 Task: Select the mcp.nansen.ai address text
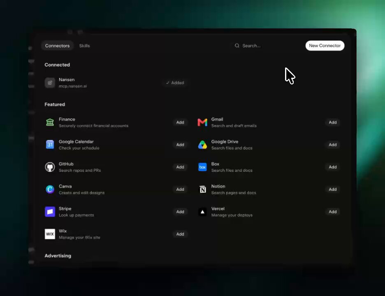[73, 86]
